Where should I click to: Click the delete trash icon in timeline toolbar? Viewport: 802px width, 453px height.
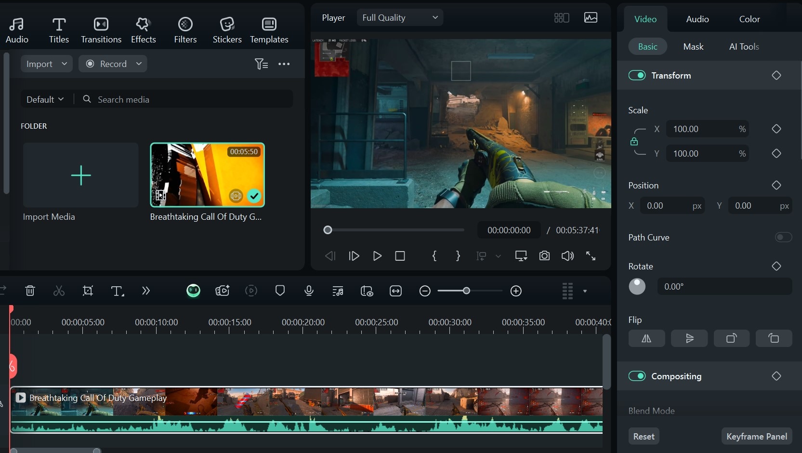(30, 291)
